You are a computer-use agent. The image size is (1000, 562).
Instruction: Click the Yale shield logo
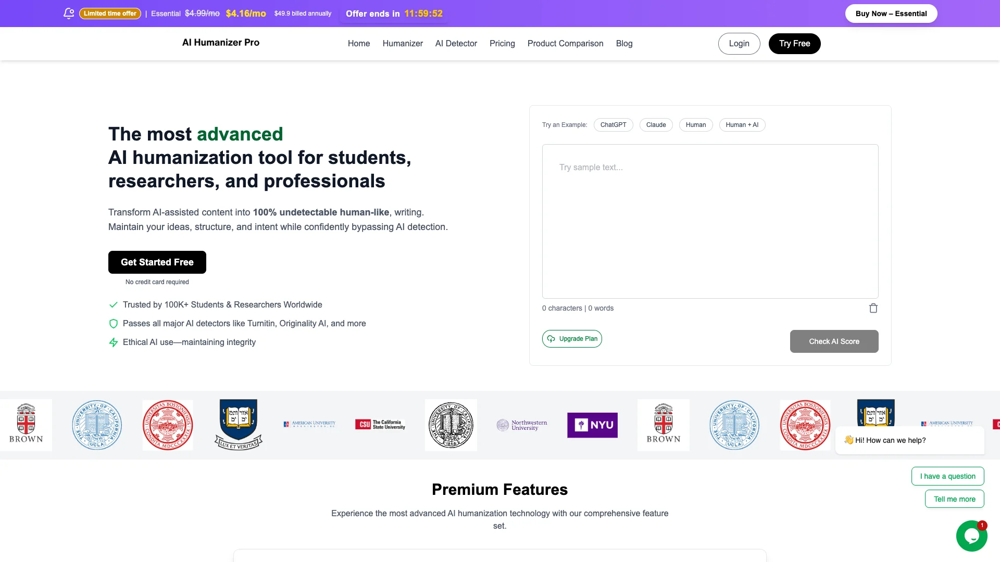click(239, 424)
